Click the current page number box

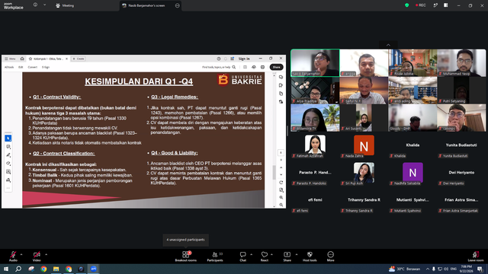coord(281,152)
